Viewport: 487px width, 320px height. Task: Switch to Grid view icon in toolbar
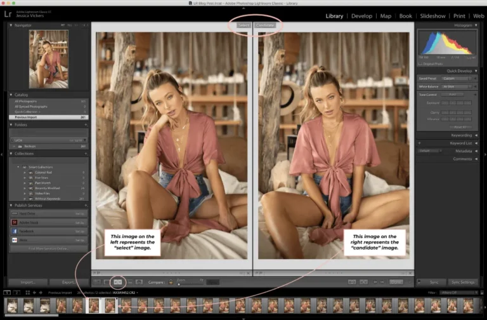point(97,282)
